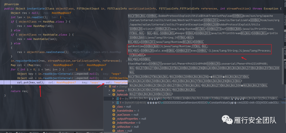This screenshot has width=286, height=133.
Task: Click the field icon beside _outputProperties
Action: point(114,119)
